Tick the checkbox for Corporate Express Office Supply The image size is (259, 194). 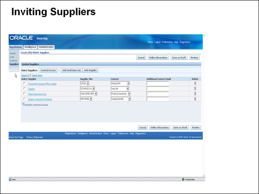24,83
